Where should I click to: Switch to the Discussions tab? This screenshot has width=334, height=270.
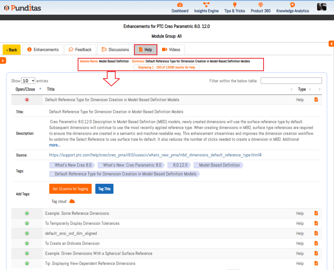click(115, 50)
